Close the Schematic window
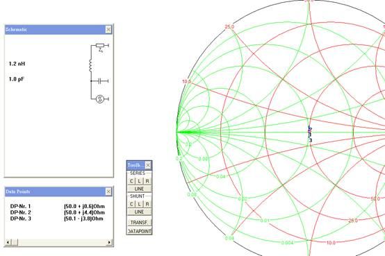This screenshot has width=385, height=256. 108,29
